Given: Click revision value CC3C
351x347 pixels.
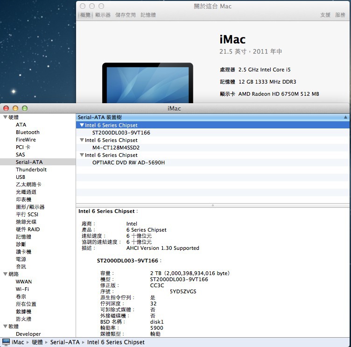Looking at the screenshot, I should click(157, 285).
